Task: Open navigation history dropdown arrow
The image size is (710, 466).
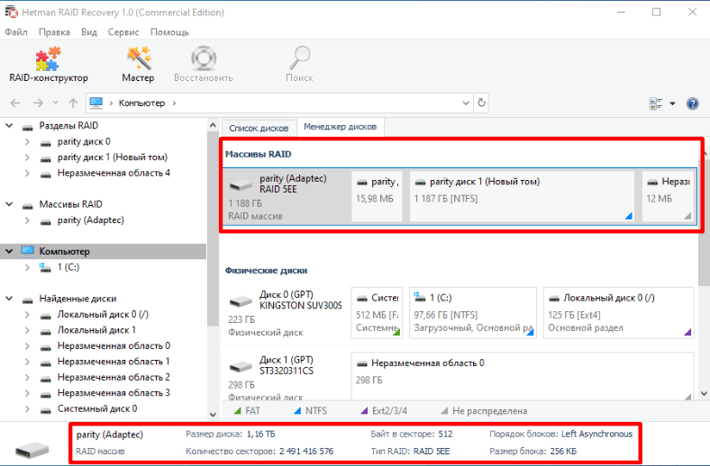Action: pos(55,103)
